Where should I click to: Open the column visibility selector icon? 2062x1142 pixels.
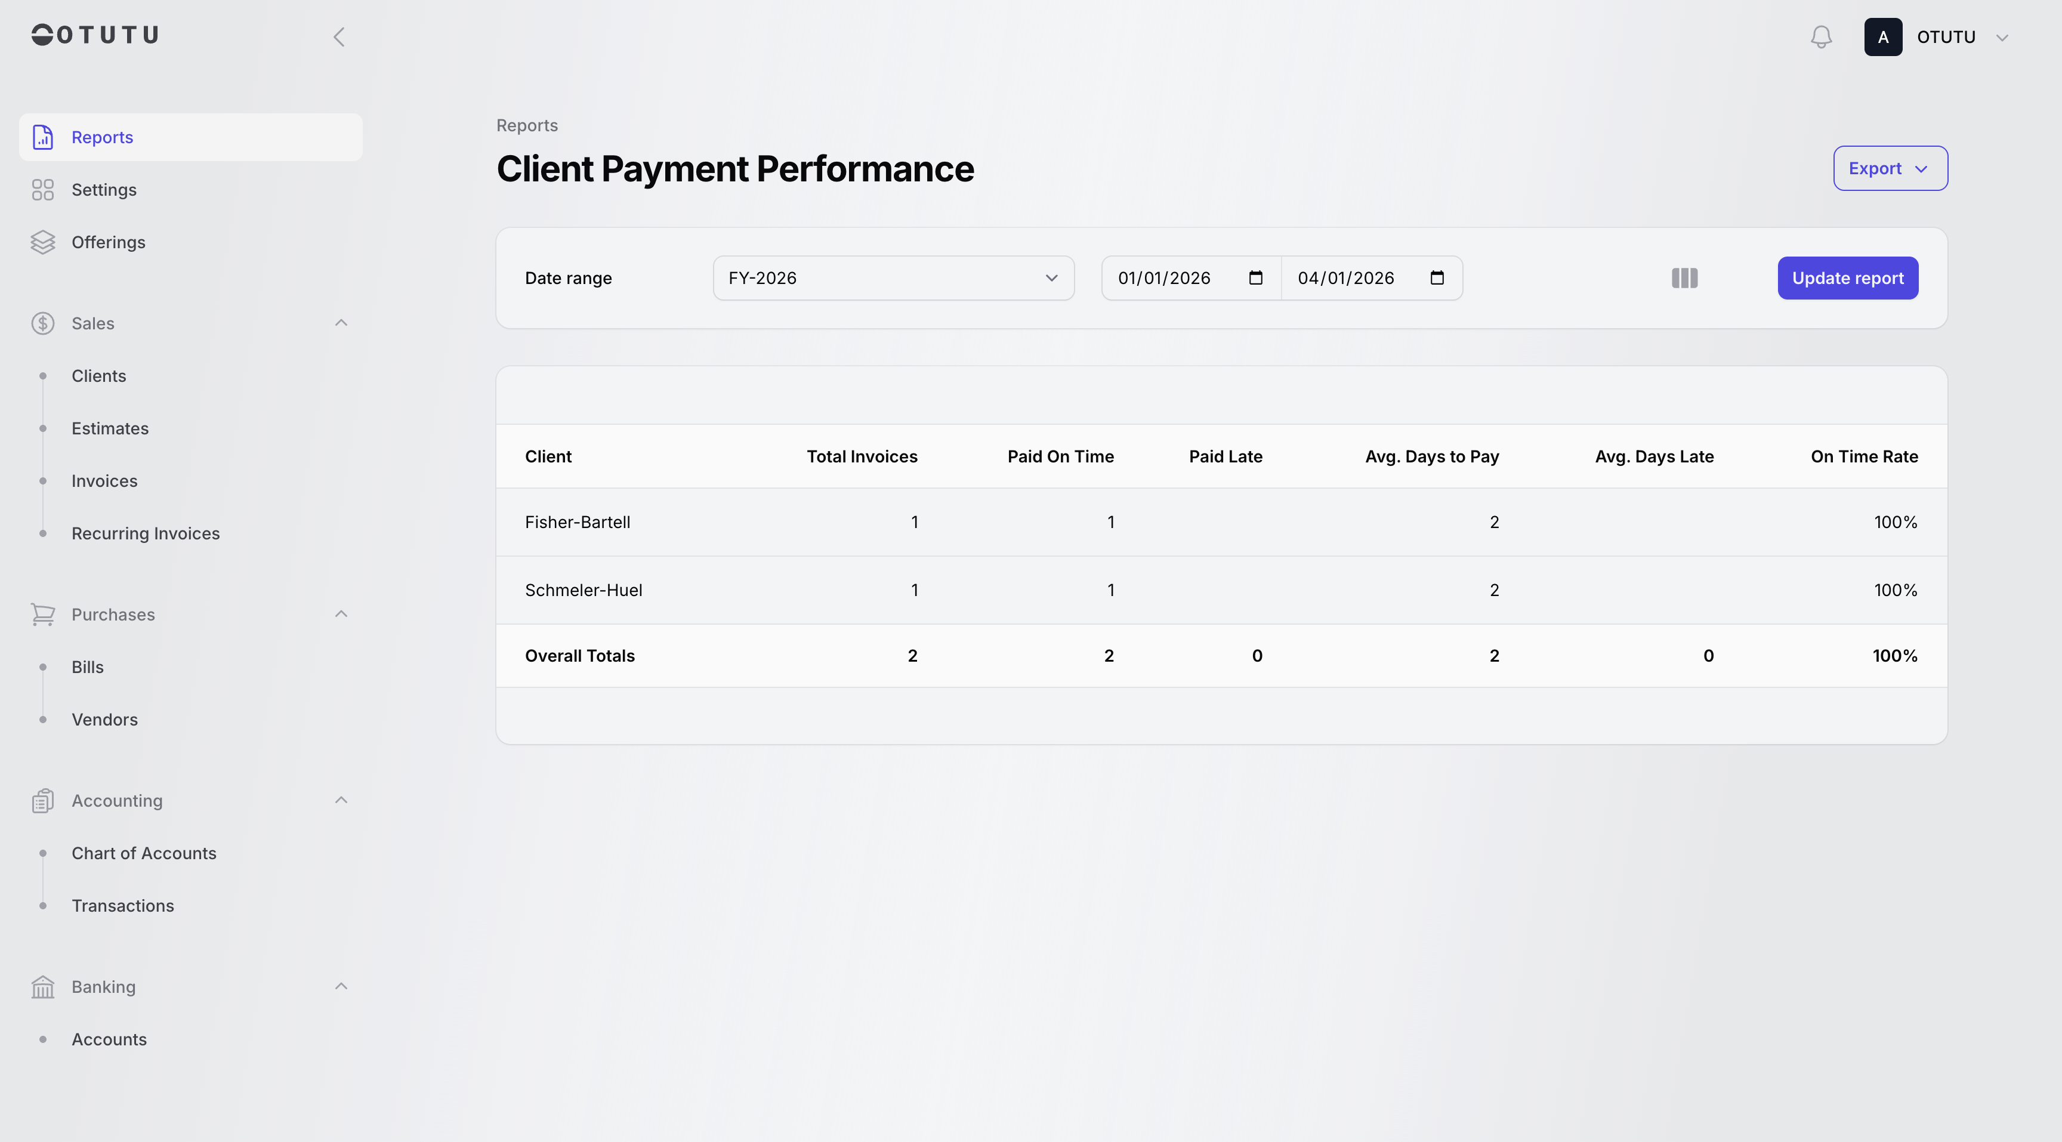[x=1684, y=277]
